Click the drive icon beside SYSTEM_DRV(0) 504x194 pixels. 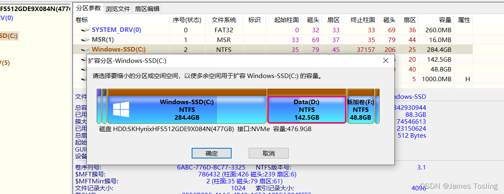85,30
